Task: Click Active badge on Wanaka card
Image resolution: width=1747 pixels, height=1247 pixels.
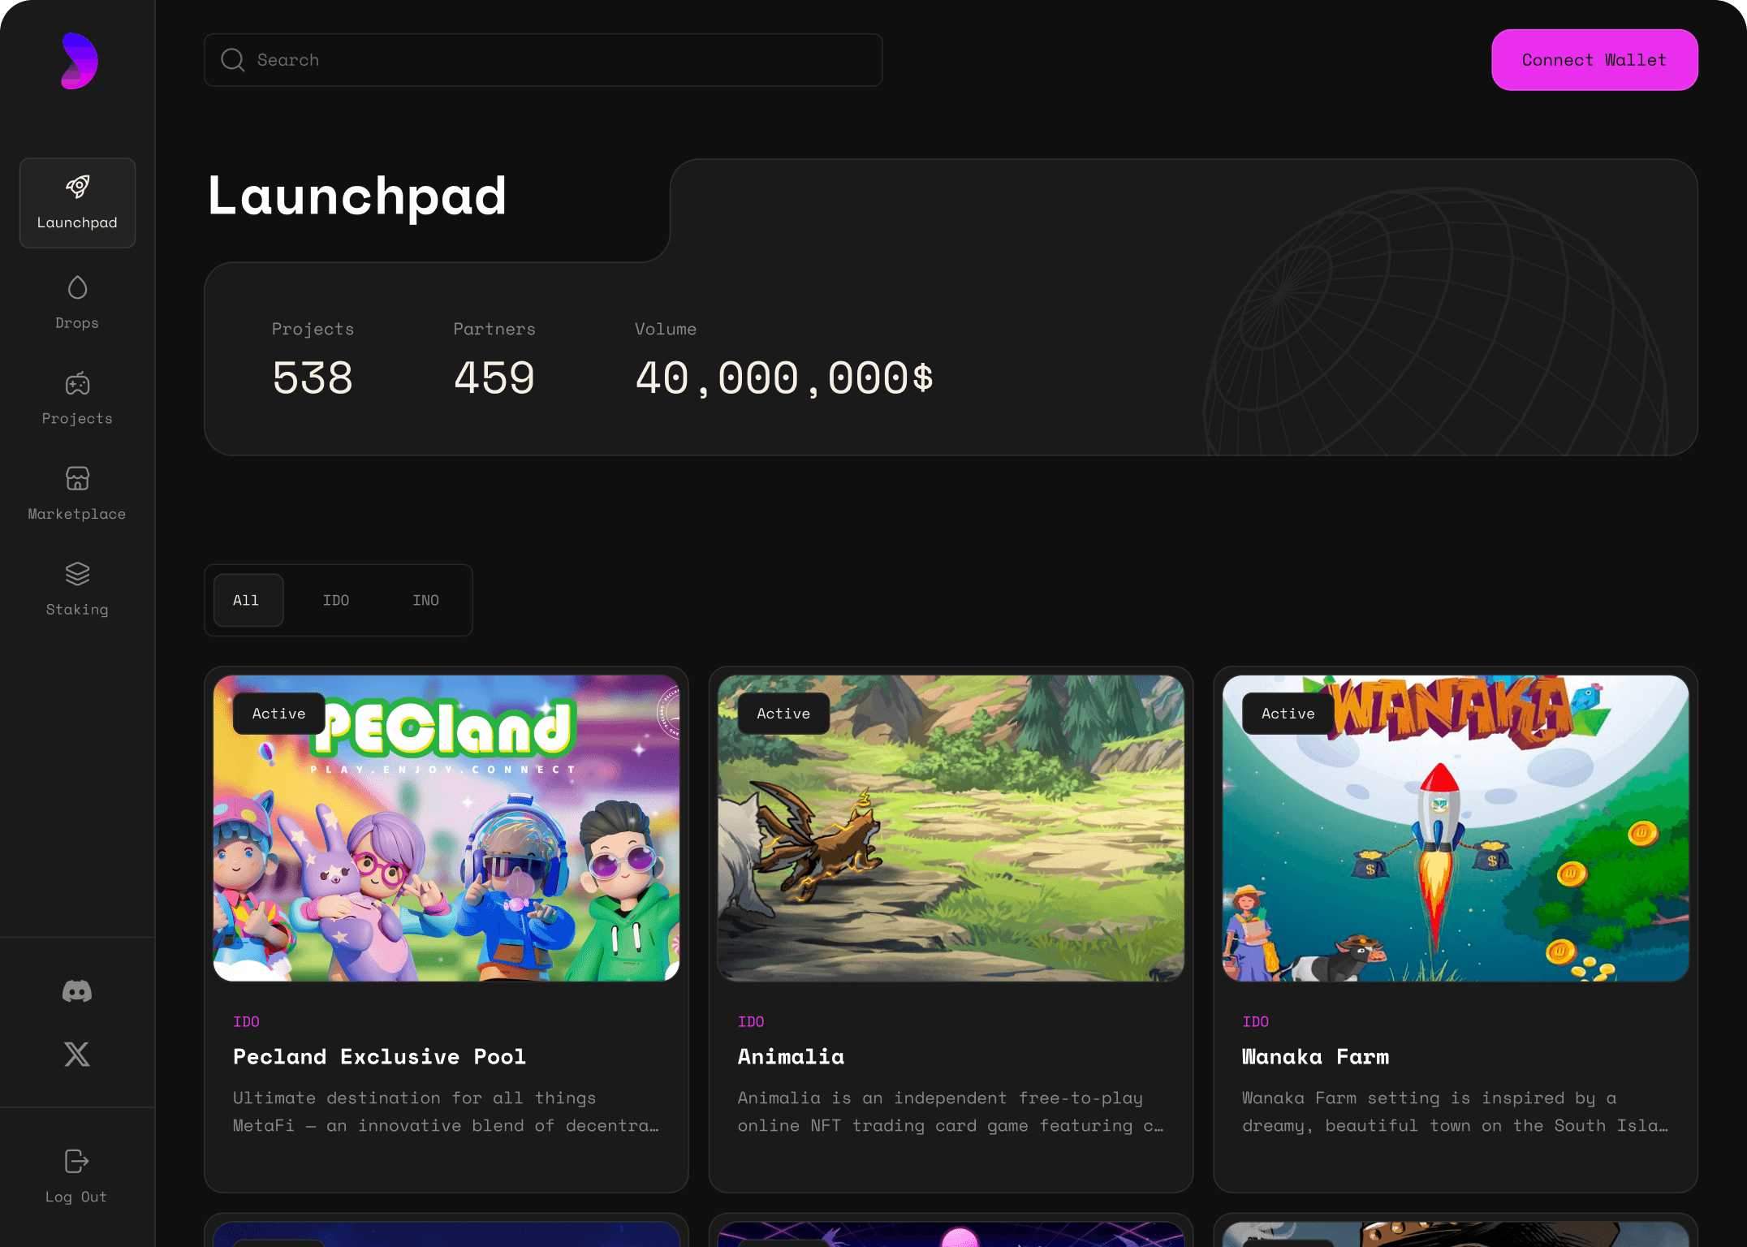Action: coord(1288,714)
